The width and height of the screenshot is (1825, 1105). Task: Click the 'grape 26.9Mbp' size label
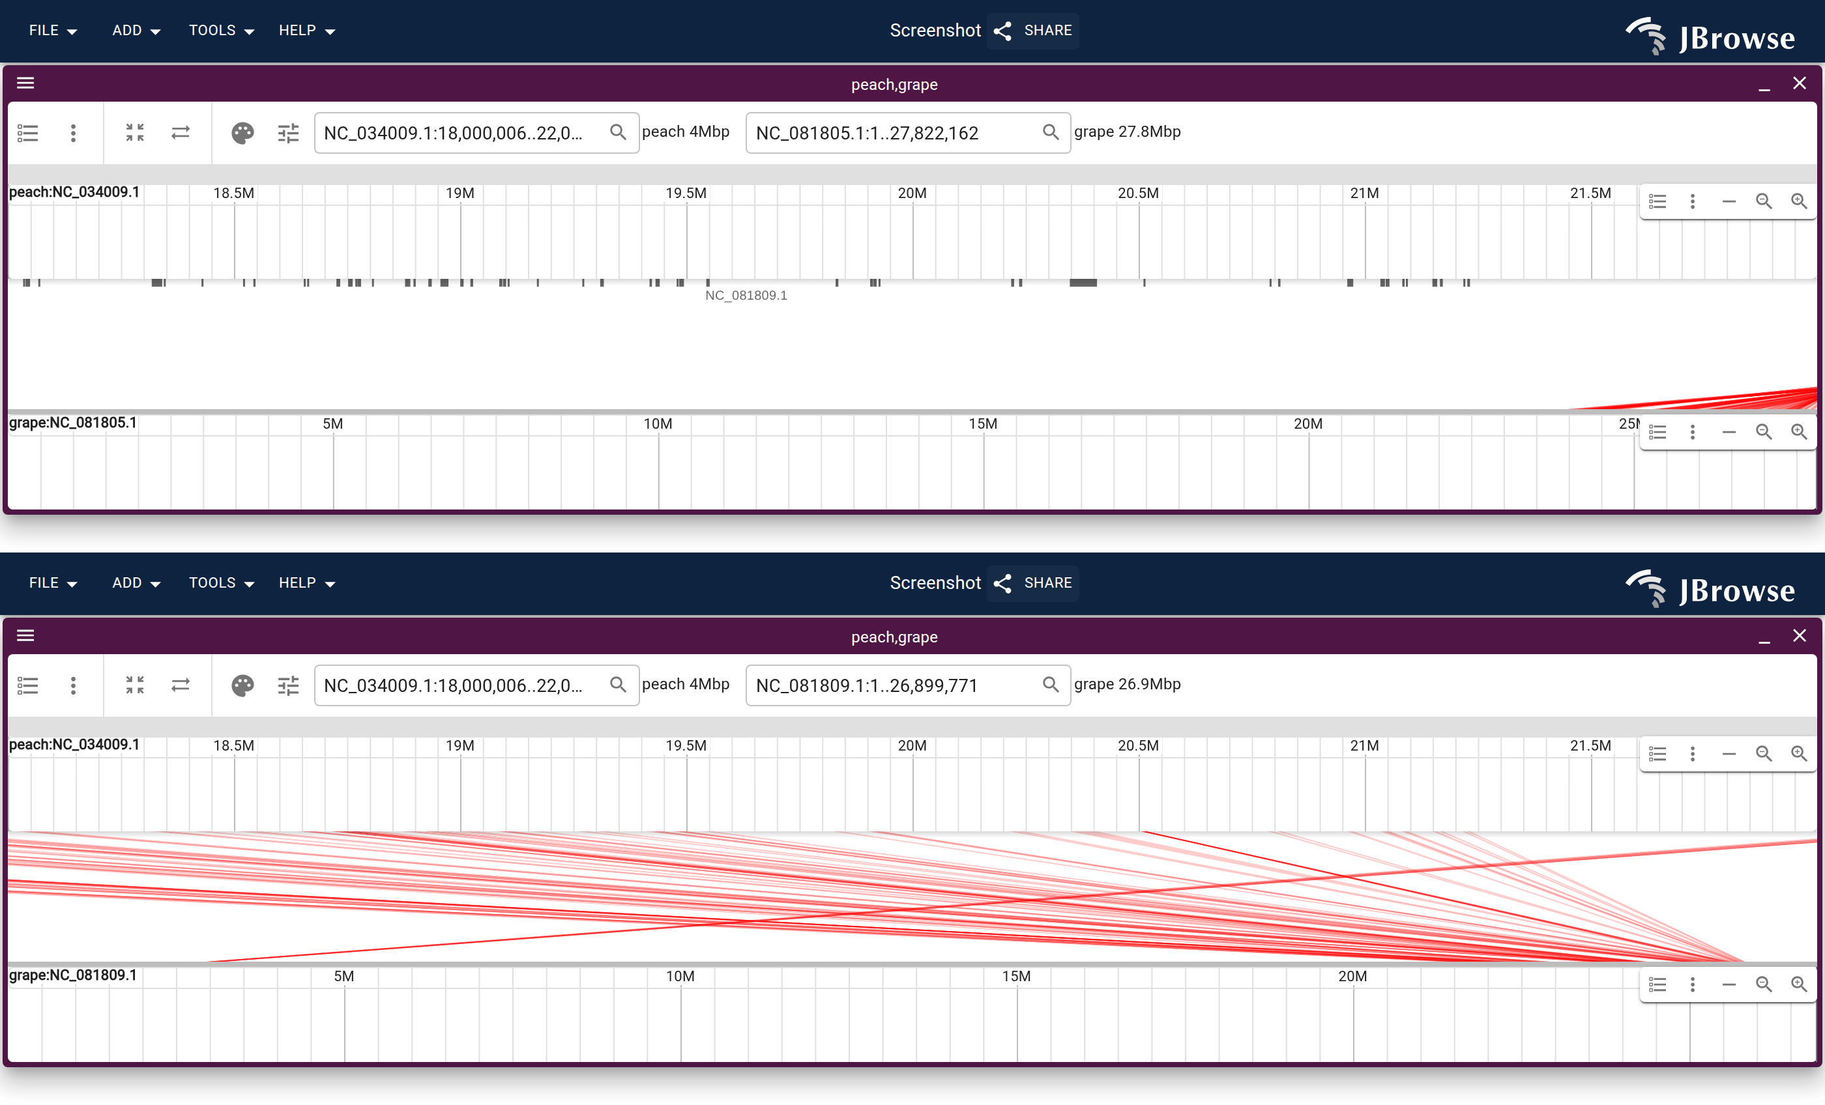[x=1128, y=684]
